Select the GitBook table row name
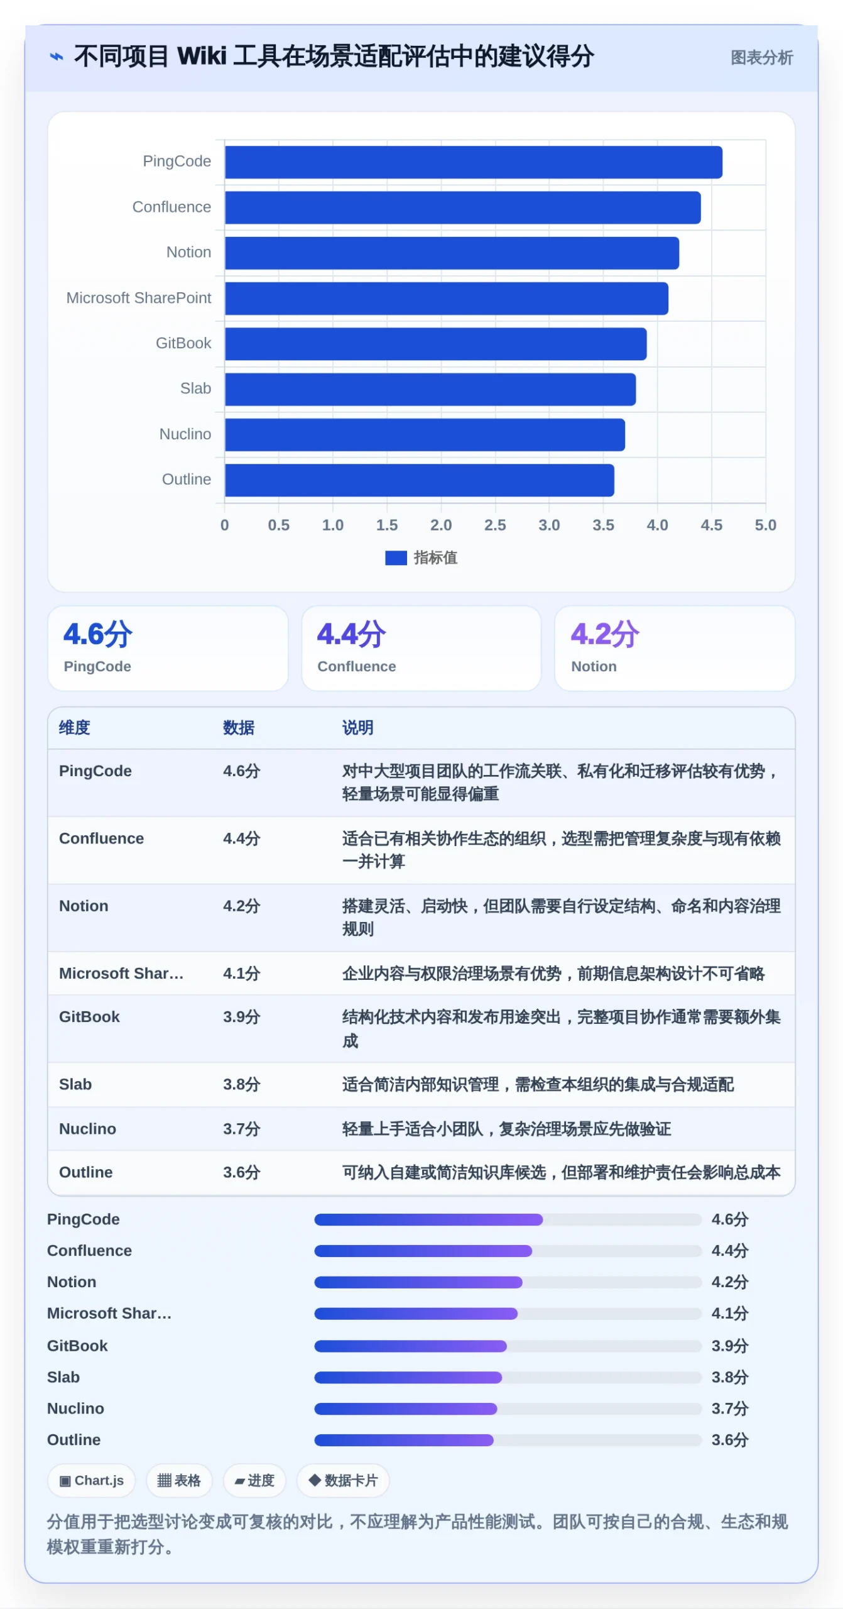The height and width of the screenshot is (1609, 843). (x=89, y=1017)
